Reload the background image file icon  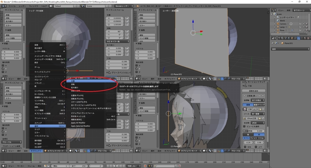(x=263, y=118)
